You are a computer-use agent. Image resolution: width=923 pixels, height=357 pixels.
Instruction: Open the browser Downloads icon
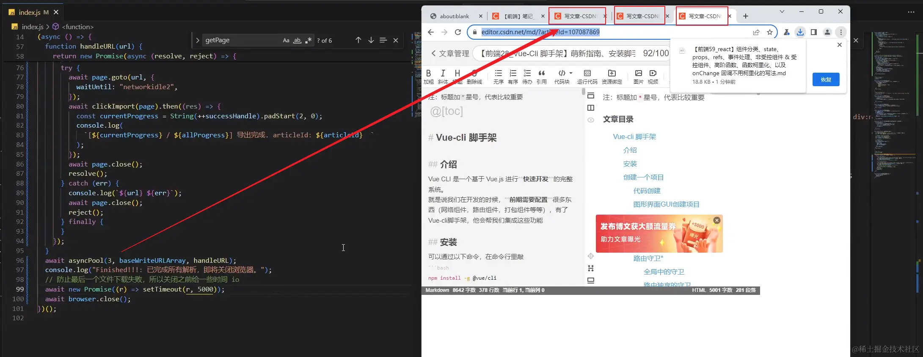pos(800,32)
